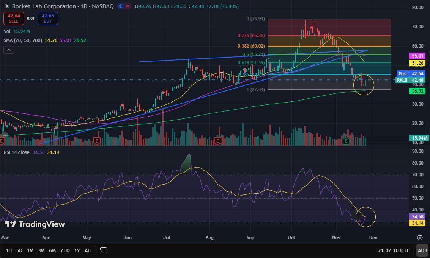
Task: Click the red 42.64 SELL button
Action: pos(14,18)
